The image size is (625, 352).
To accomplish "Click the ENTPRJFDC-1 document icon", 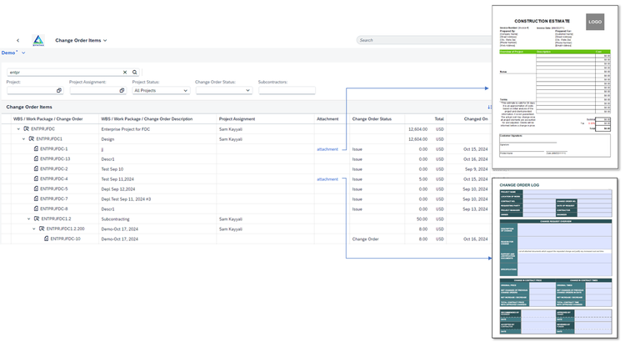I will point(36,148).
